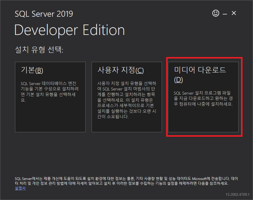Click the smiley face feedback icon

[216, 13]
